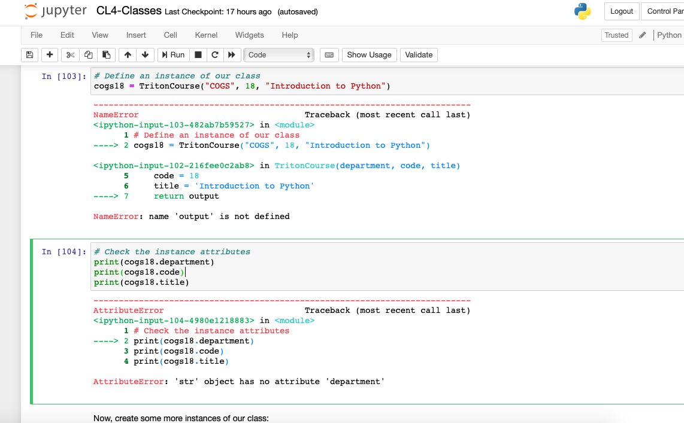
Task: Move selected cell up with arrow icon
Action: (x=126, y=54)
